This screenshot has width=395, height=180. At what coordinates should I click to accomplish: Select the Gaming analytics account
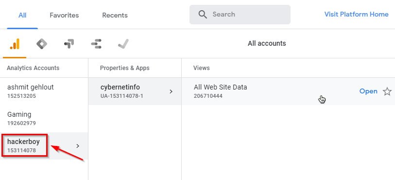tap(44, 119)
